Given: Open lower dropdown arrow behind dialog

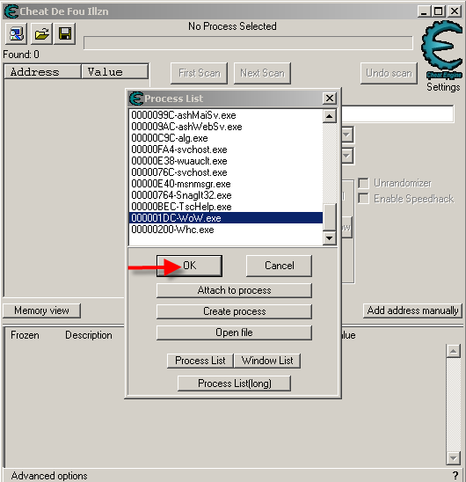Looking at the screenshot, I should point(347,156).
